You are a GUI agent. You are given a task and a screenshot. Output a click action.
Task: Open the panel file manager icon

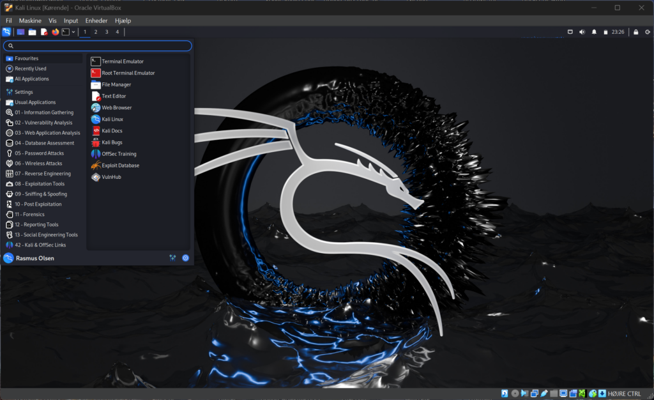(x=32, y=32)
